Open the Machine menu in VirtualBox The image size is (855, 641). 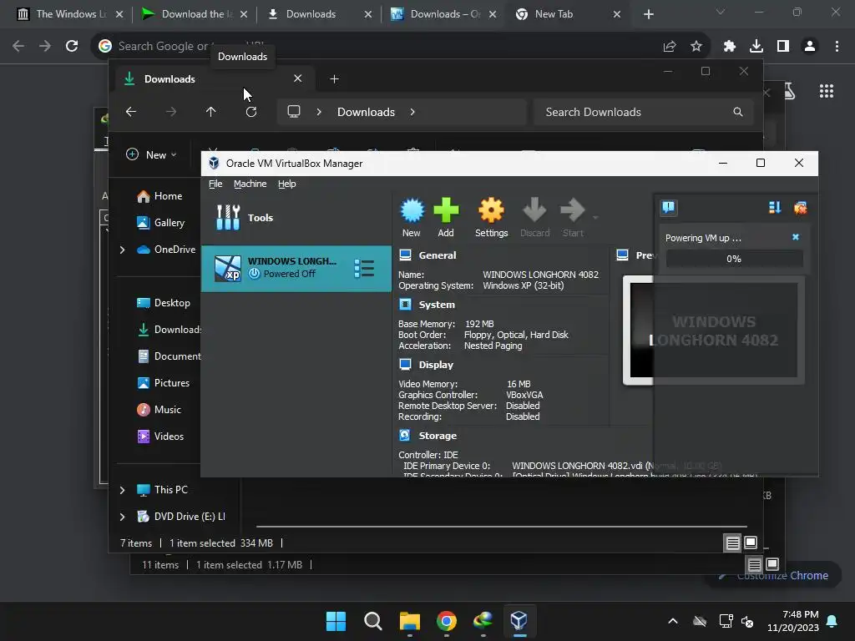pyautogui.click(x=250, y=184)
